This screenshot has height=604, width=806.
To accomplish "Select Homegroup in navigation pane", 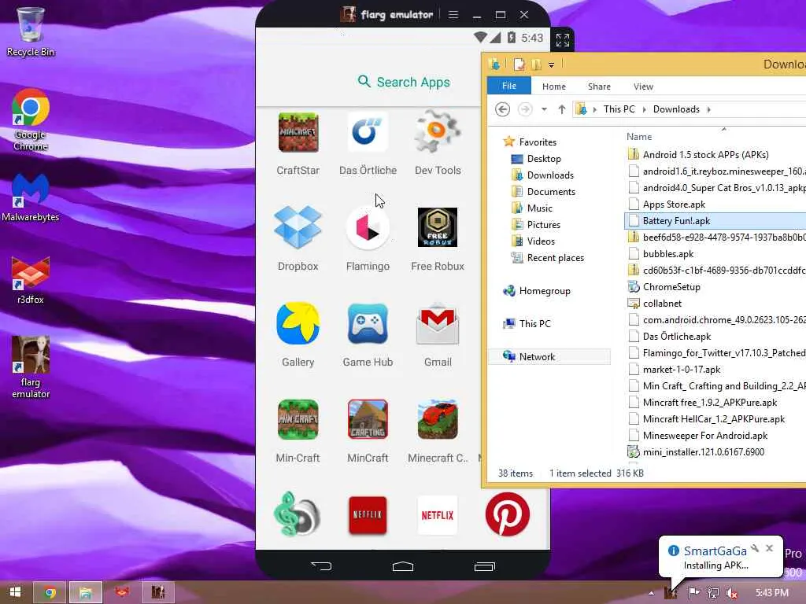I will [545, 291].
